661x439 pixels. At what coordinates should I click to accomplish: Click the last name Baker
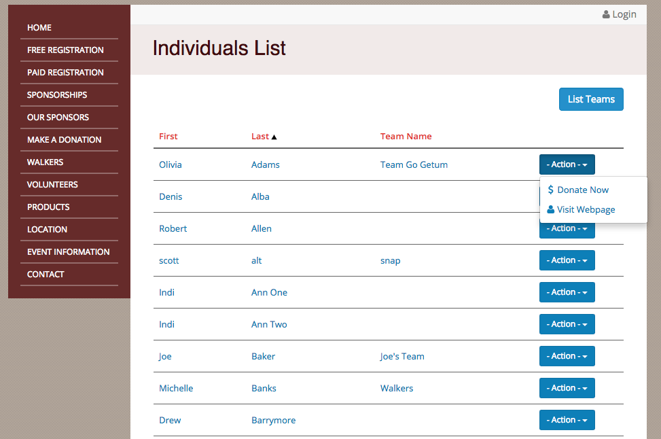[x=263, y=356]
